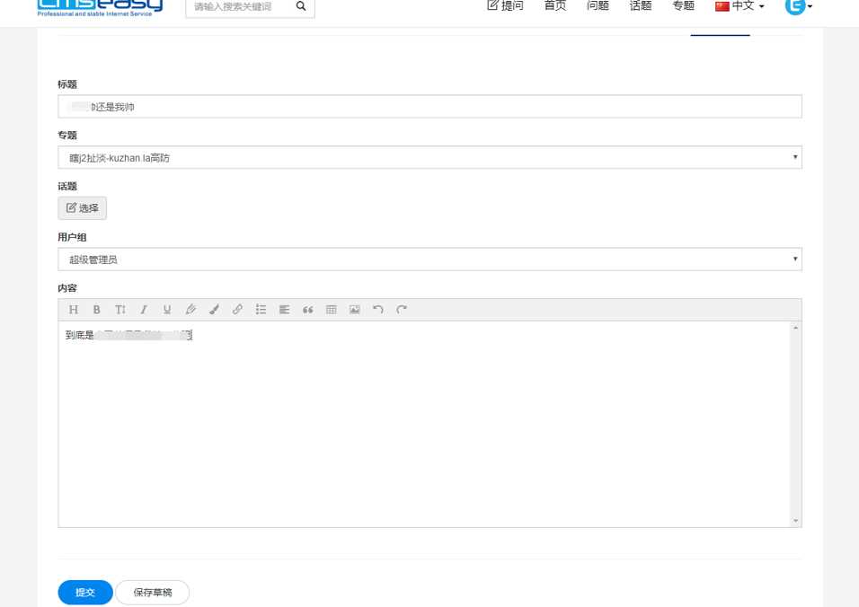The image size is (859, 607).
Task: Expand the 中文 language selector
Action: coord(739,5)
